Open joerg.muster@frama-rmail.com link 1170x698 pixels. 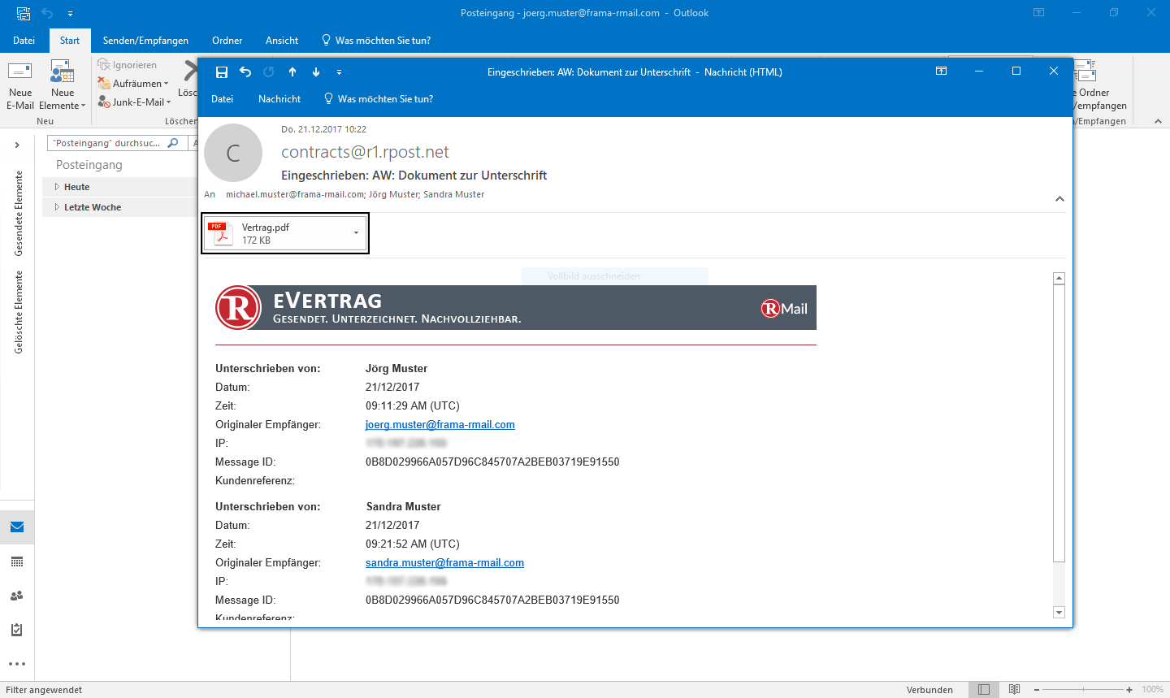point(440,425)
